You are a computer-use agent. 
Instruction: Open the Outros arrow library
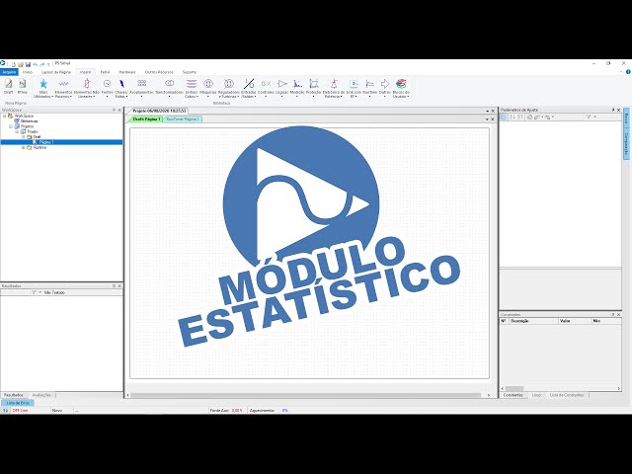pyautogui.click(x=385, y=87)
